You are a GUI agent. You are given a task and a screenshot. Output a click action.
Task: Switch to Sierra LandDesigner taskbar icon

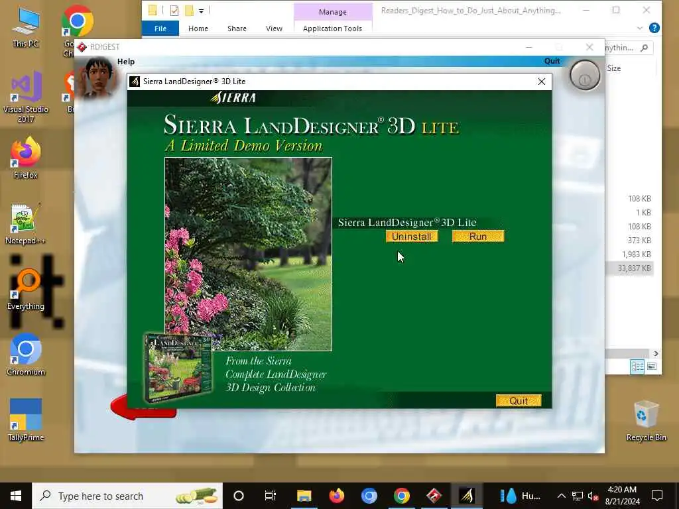(x=466, y=496)
